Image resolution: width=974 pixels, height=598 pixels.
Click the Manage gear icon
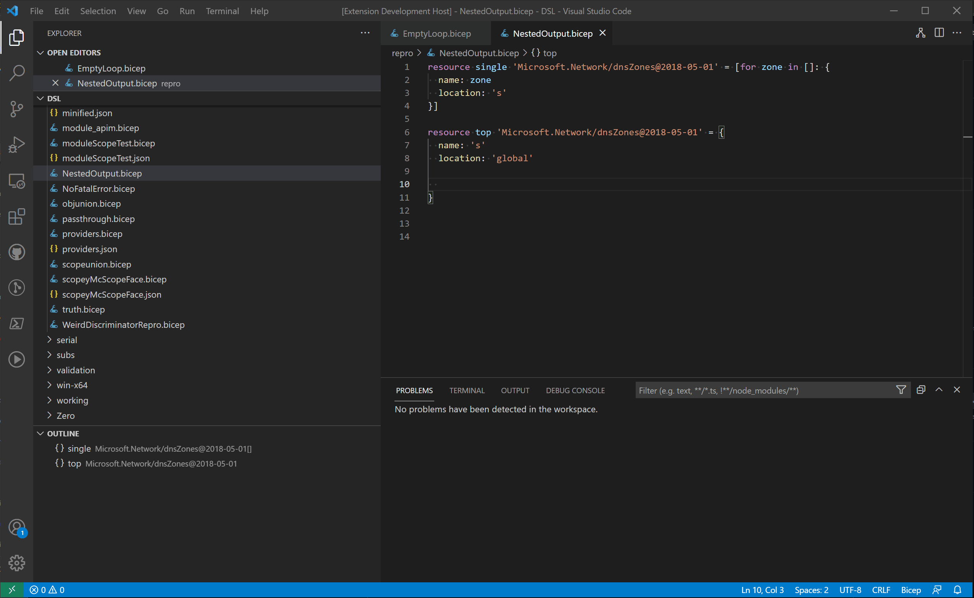pos(16,562)
